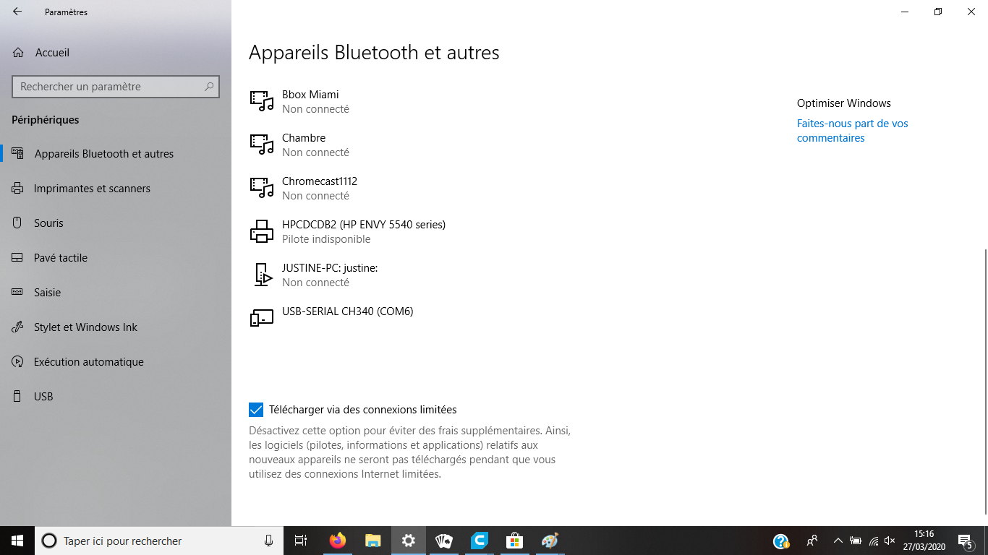Image resolution: width=988 pixels, height=555 pixels.
Task: Select the Bbox Miami device name
Action: (x=310, y=95)
